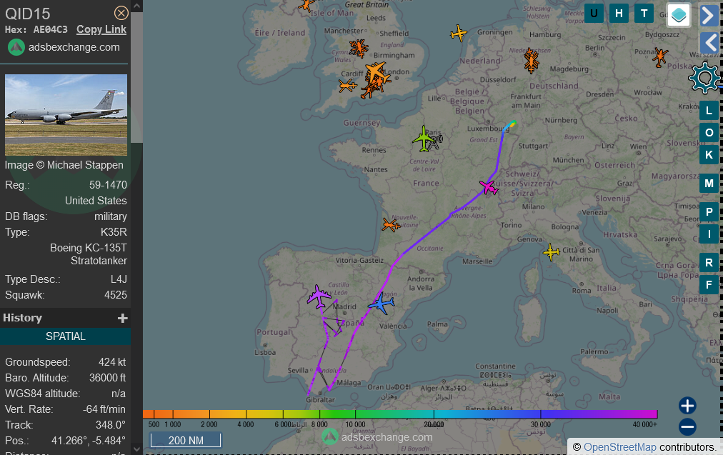
Task: Close the QID15 aircraft info panel
Action: [x=121, y=13]
